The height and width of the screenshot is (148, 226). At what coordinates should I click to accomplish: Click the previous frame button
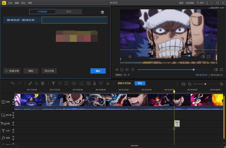point(116,70)
